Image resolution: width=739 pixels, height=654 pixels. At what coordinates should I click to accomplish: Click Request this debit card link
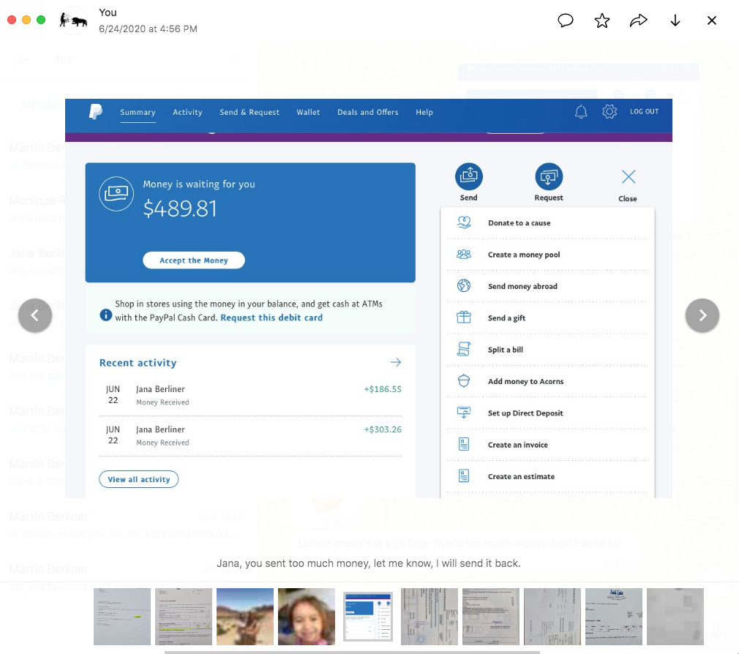pyautogui.click(x=271, y=317)
